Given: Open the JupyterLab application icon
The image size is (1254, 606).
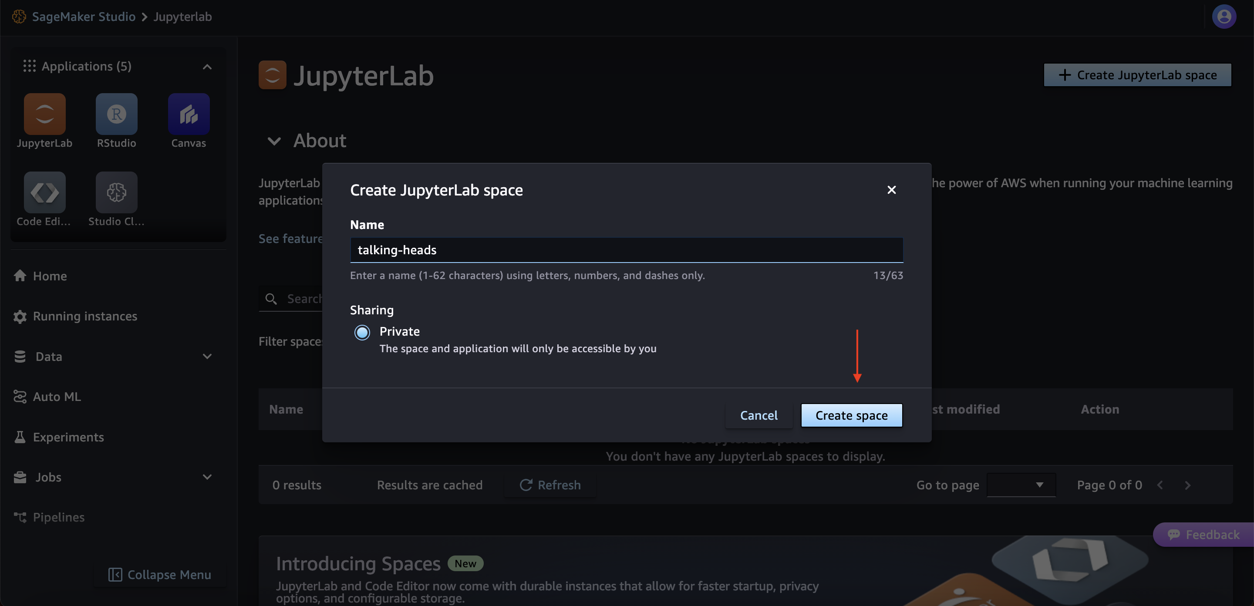Looking at the screenshot, I should pyautogui.click(x=44, y=114).
